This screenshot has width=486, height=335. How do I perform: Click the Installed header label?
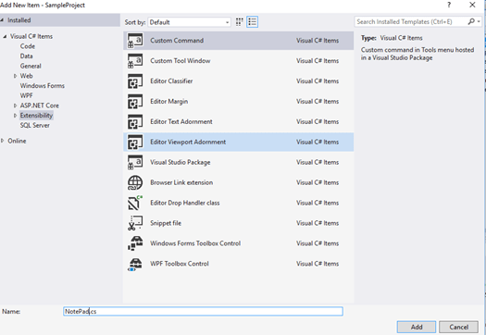(x=19, y=20)
